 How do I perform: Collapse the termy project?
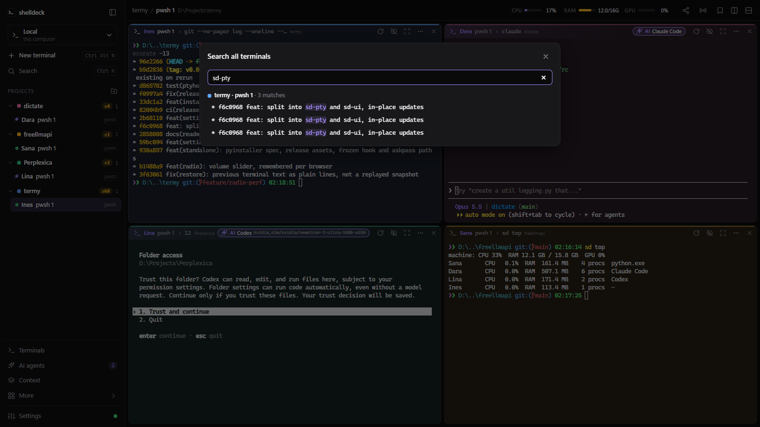[x=10, y=191]
